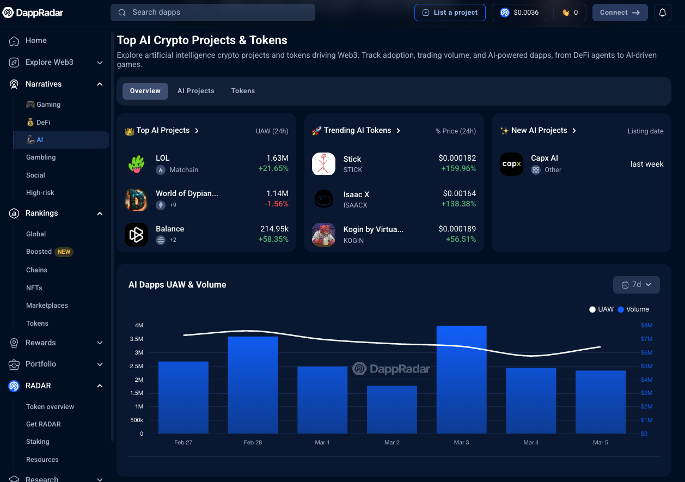Collapse the Narratives section
Image resolution: width=685 pixels, height=482 pixels.
tap(100, 84)
